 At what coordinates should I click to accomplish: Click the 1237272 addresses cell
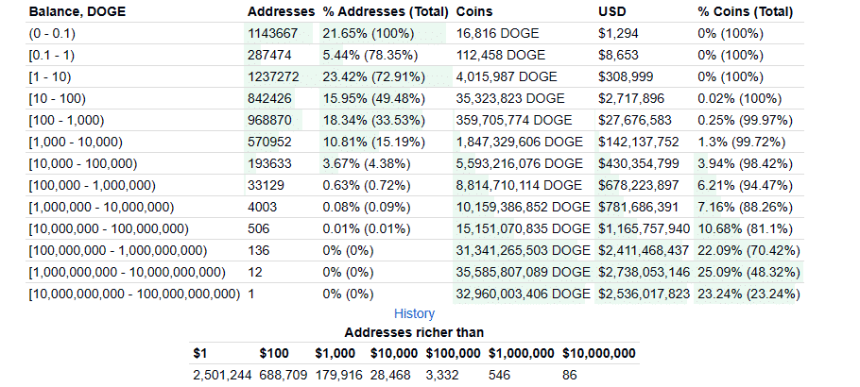(x=274, y=76)
